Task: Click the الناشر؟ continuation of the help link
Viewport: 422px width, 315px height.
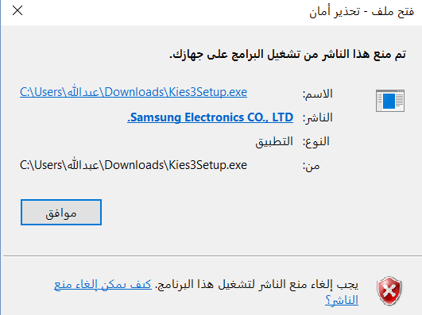Action: [342, 300]
